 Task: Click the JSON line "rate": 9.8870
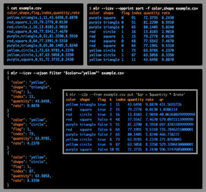(x=25, y=106)
